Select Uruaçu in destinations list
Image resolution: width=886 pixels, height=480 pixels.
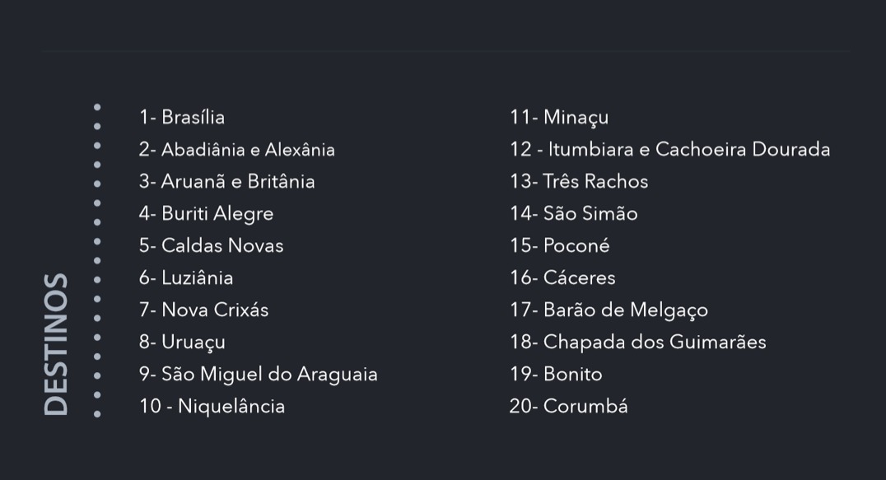pyautogui.click(x=182, y=342)
